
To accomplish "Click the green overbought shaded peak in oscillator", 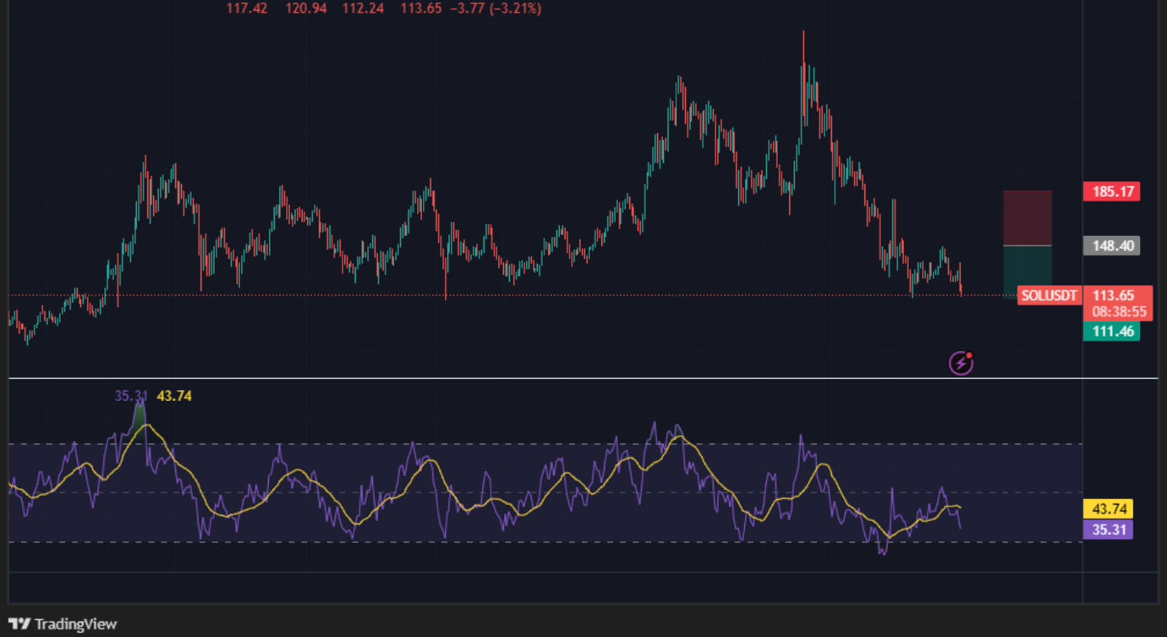I will (x=140, y=415).
